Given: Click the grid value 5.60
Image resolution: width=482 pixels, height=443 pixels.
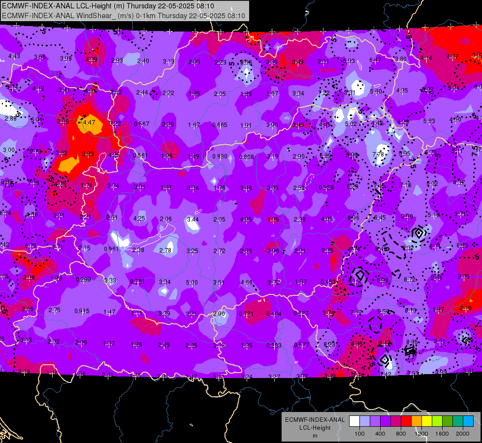Looking at the screenshot, I should (376, 91).
